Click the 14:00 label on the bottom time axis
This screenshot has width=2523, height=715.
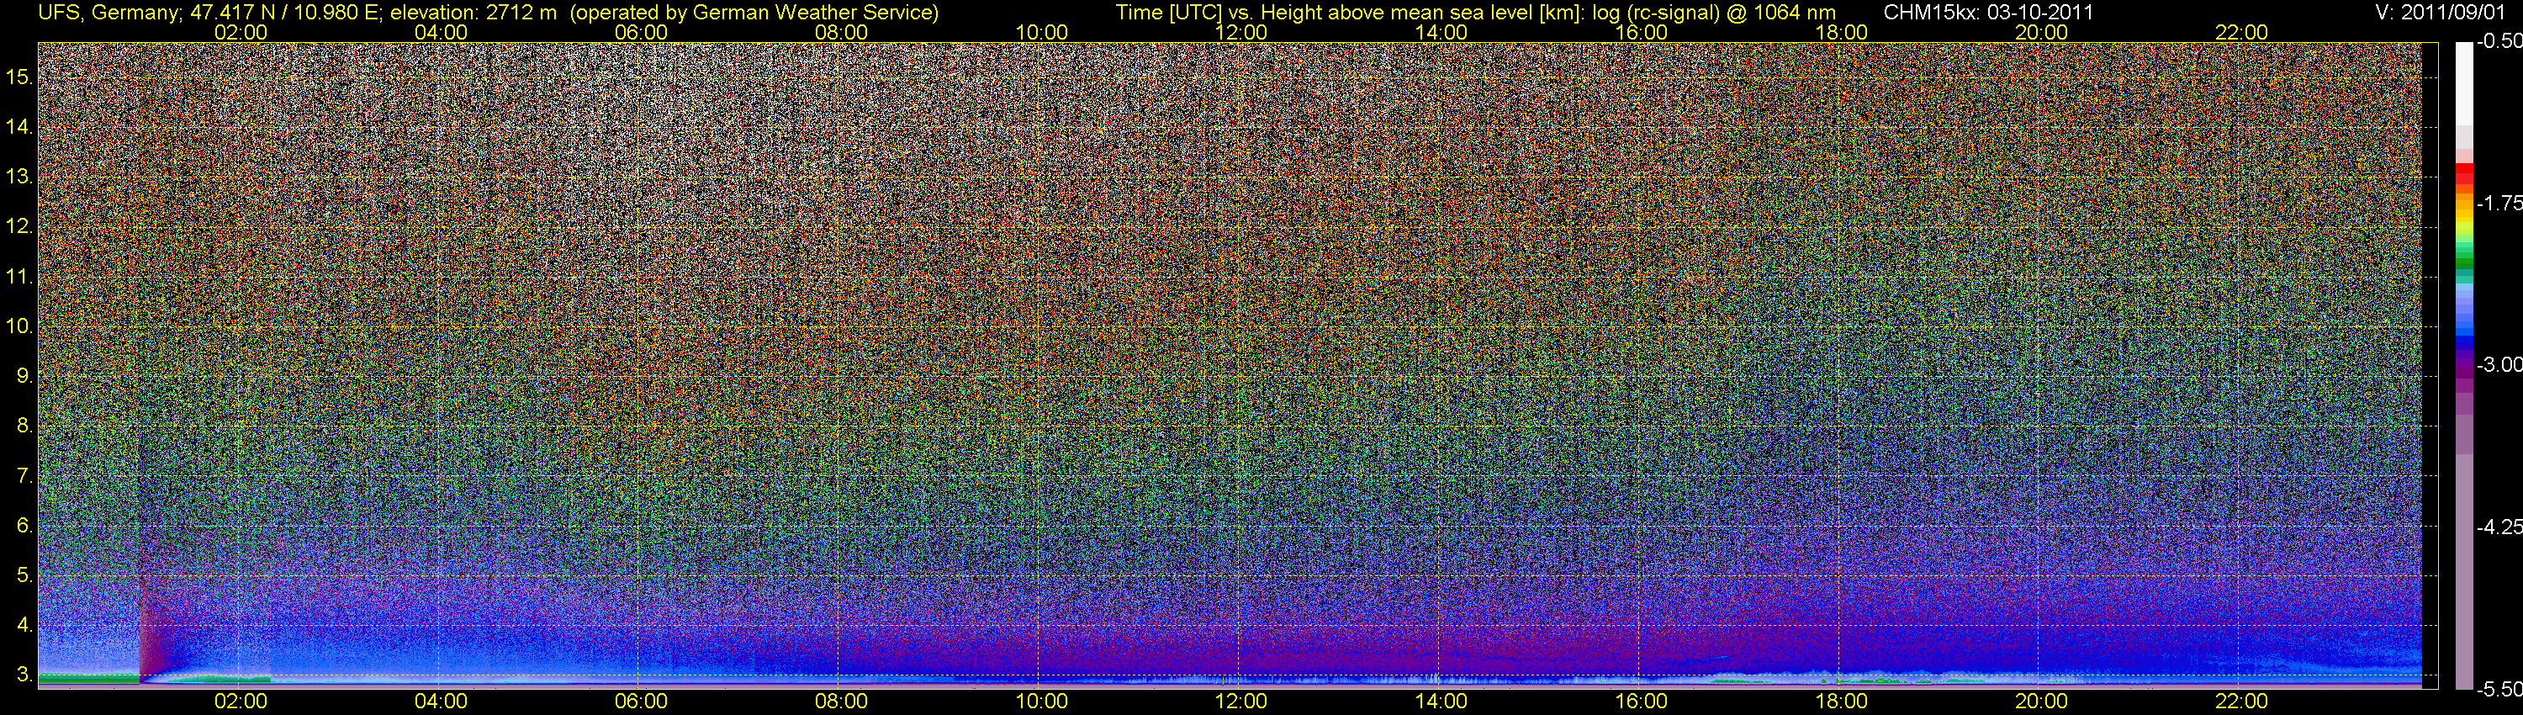(1441, 702)
